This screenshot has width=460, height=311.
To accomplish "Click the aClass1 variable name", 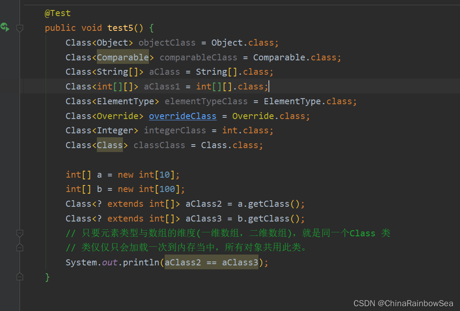I will tap(162, 86).
